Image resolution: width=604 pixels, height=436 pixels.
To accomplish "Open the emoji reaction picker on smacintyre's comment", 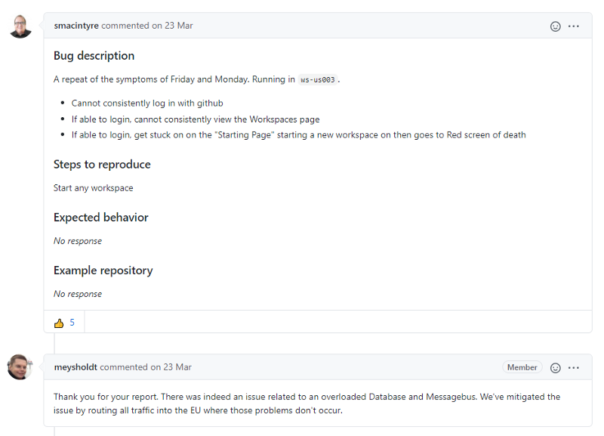I will pyautogui.click(x=556, y=25).
